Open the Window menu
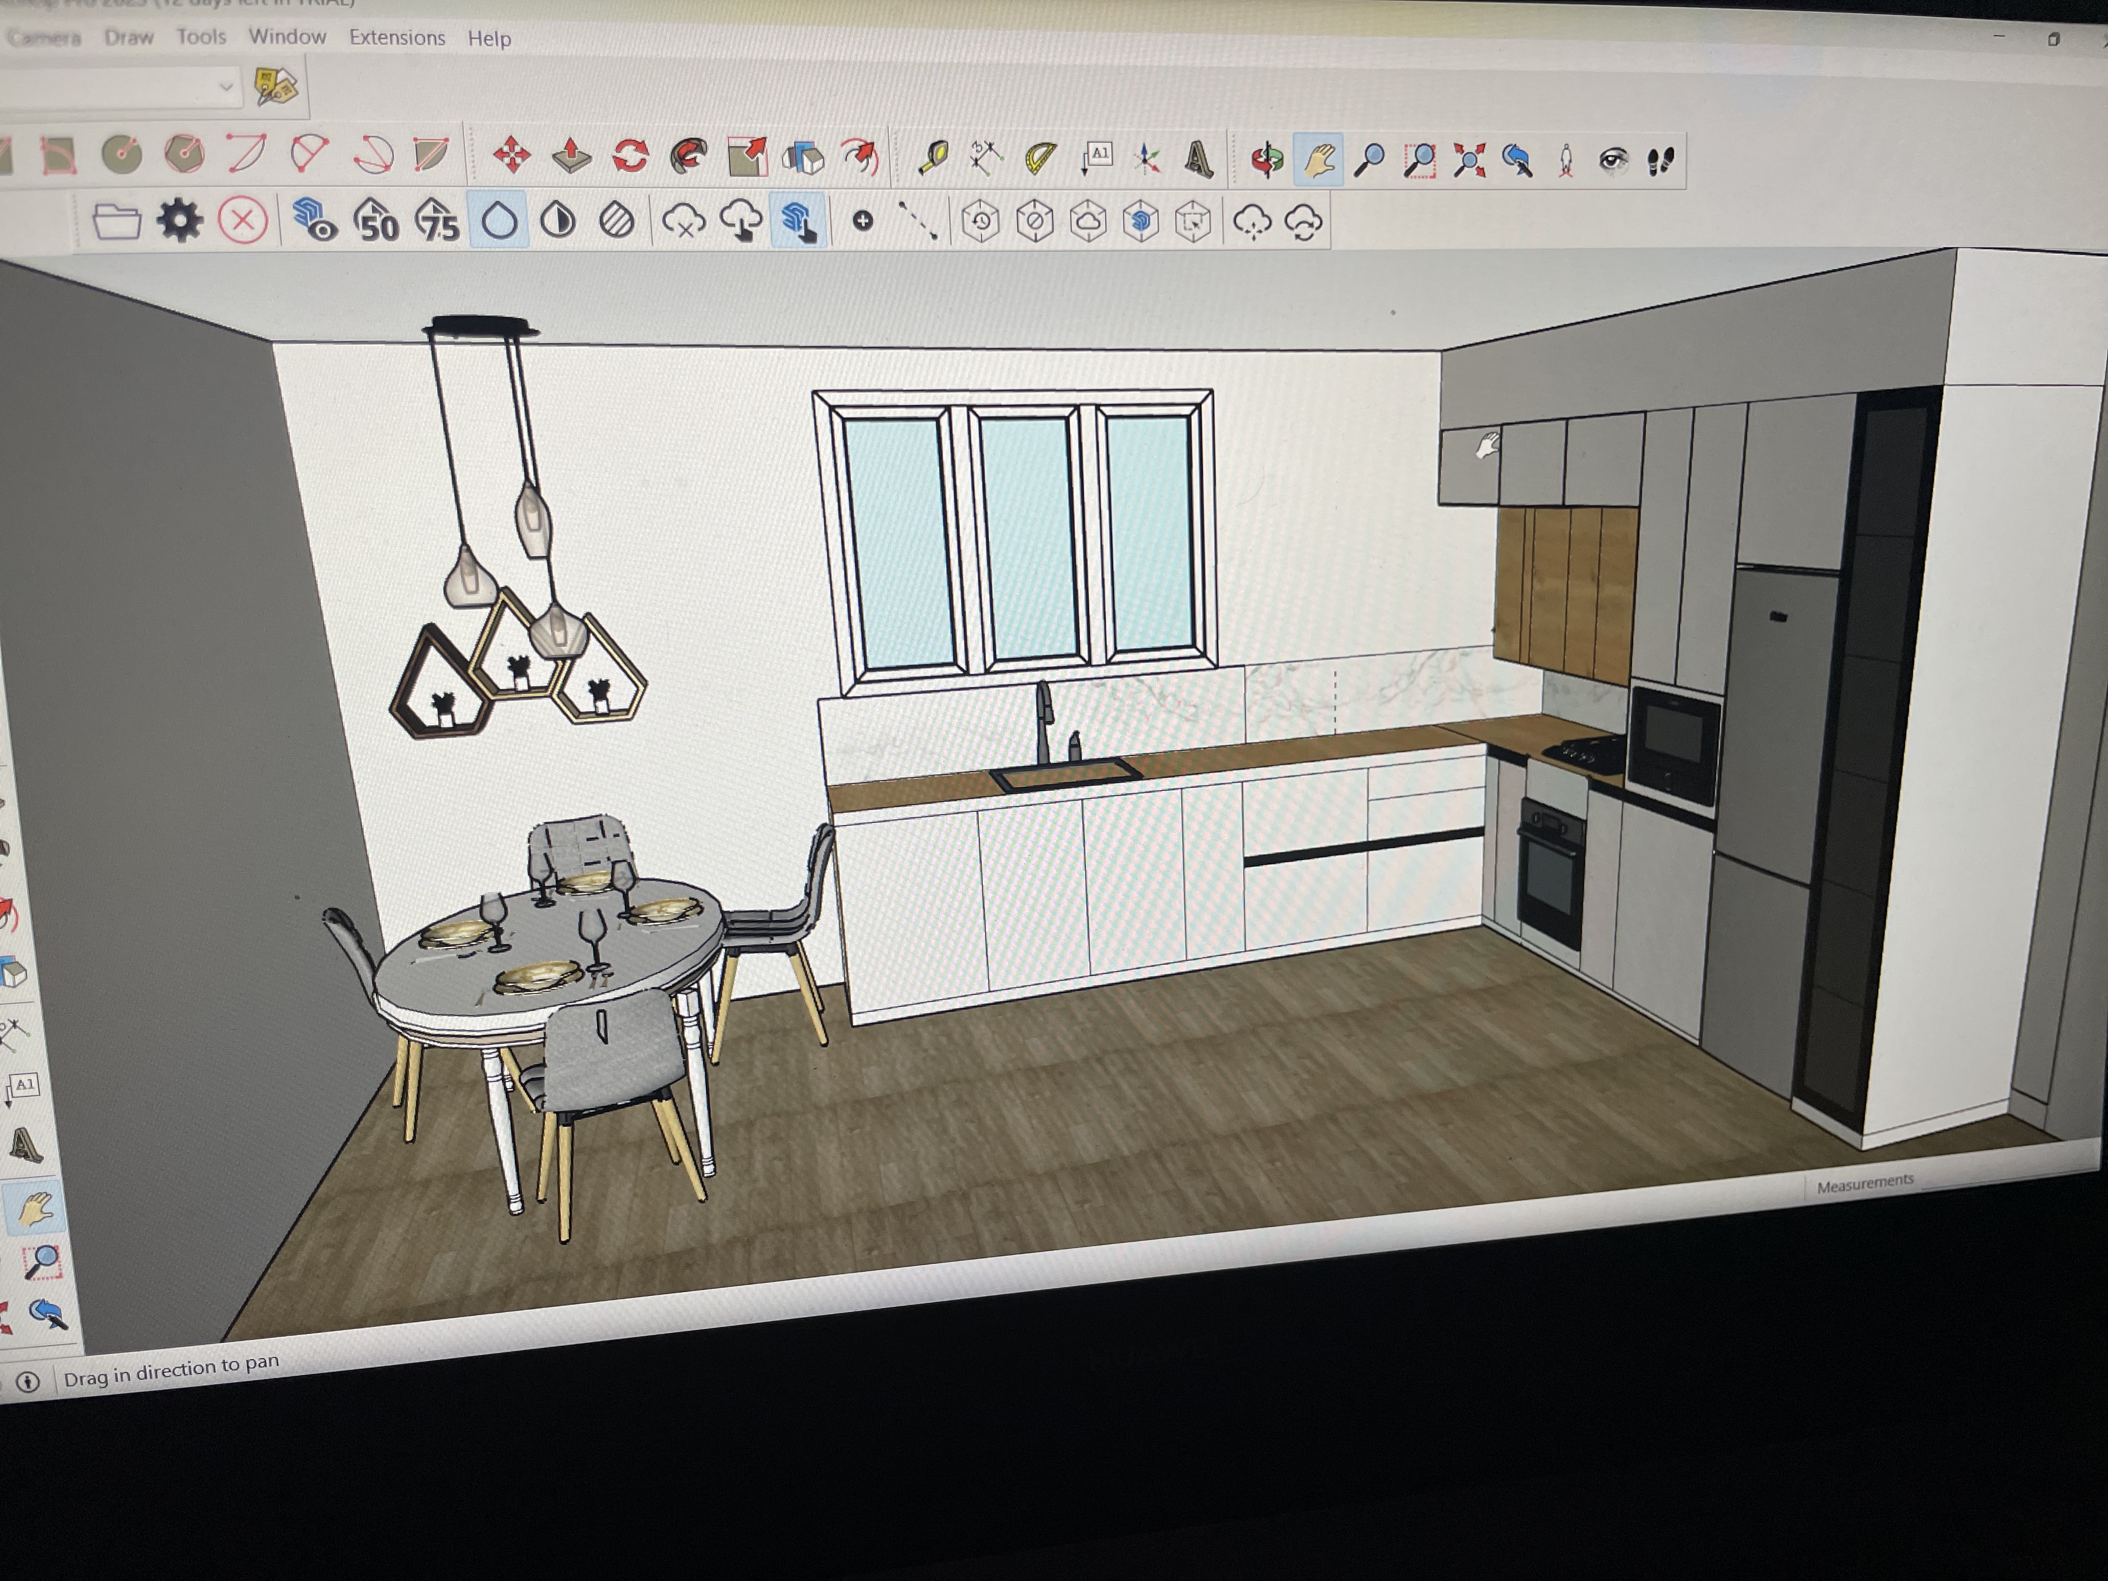This screenshot has height=1581, width=2108. pos(287,36)
